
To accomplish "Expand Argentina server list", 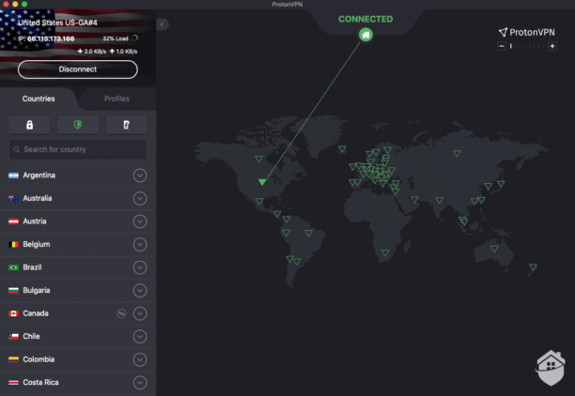I will pyautogui.click(x=140, y=175).
